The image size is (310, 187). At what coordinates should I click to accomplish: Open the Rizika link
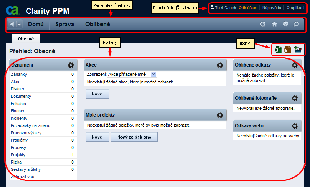(x=16, y=162)
